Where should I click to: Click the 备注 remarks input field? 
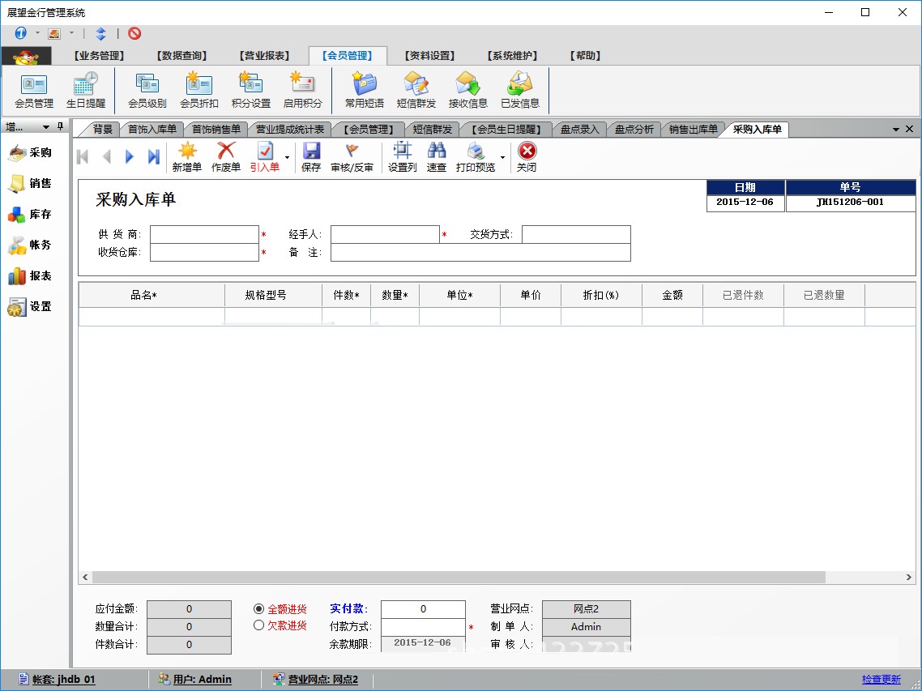(x=481, y=252)
